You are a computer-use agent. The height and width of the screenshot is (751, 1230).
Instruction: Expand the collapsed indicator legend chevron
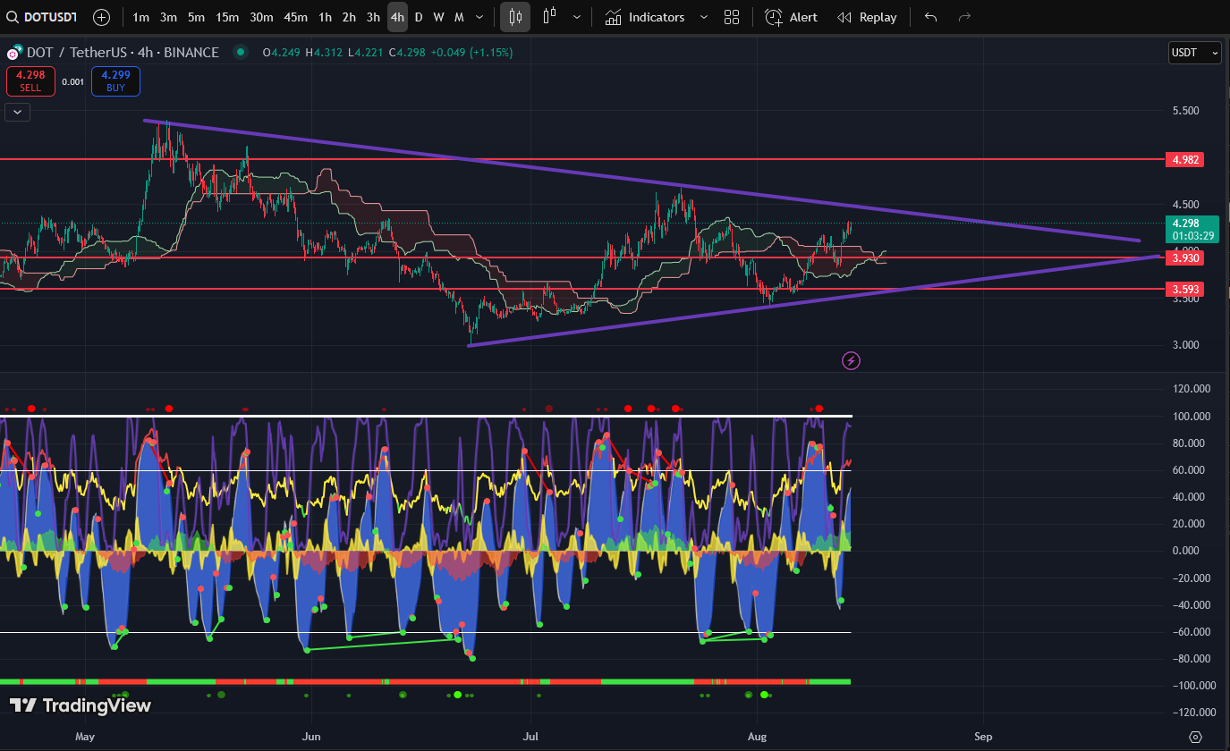17,112
